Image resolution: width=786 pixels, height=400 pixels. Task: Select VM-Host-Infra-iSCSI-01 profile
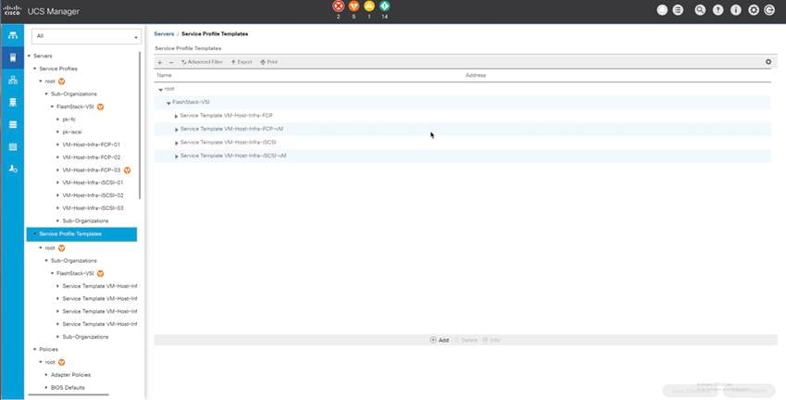[x=93, y=182]
